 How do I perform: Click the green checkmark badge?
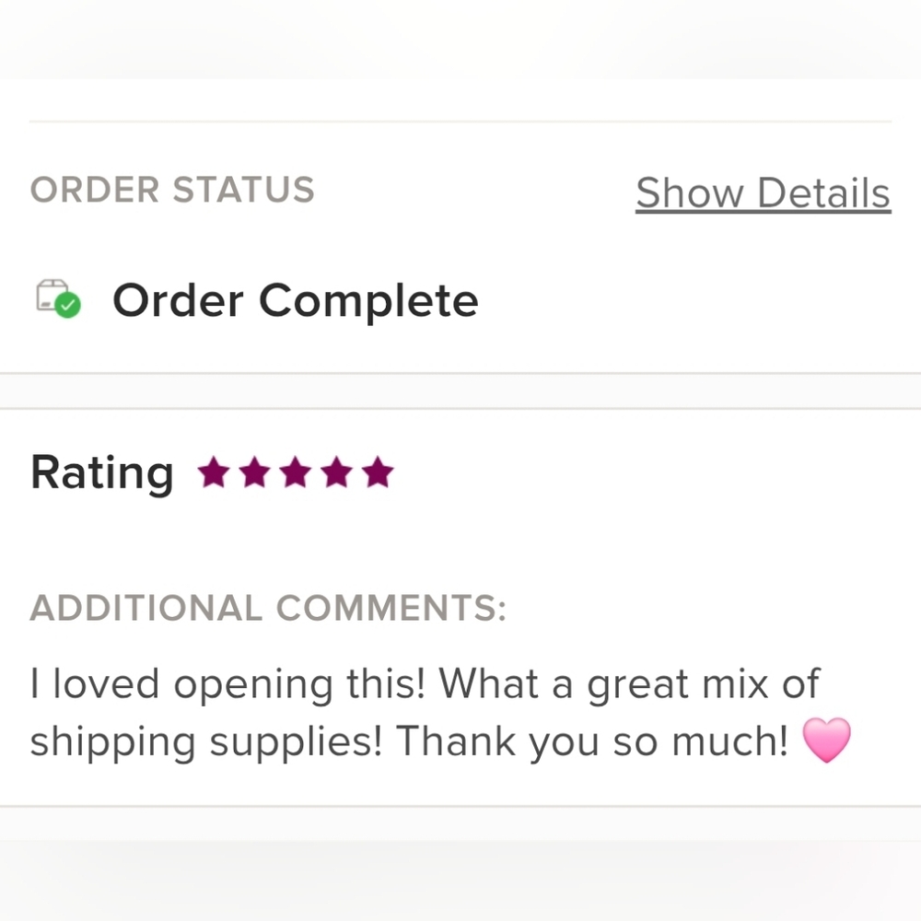[x=67, y=306]
